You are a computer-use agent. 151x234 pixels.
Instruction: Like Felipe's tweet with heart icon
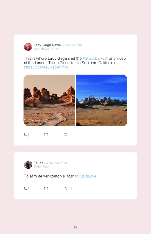coord(66,189)
